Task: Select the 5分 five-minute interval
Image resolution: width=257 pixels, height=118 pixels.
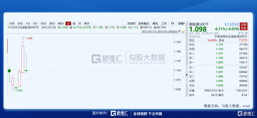Action: [x=35, y=24]
